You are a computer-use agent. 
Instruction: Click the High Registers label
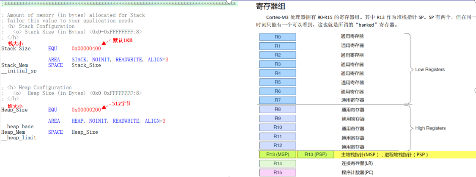click(430, 128)
